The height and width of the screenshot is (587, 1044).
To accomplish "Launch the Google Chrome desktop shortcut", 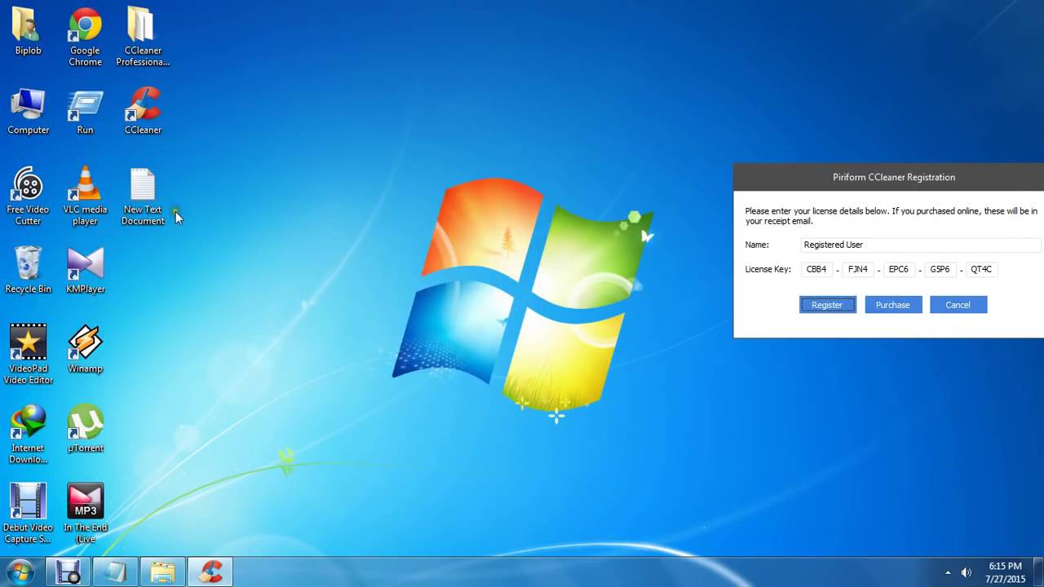I will 85,38.
